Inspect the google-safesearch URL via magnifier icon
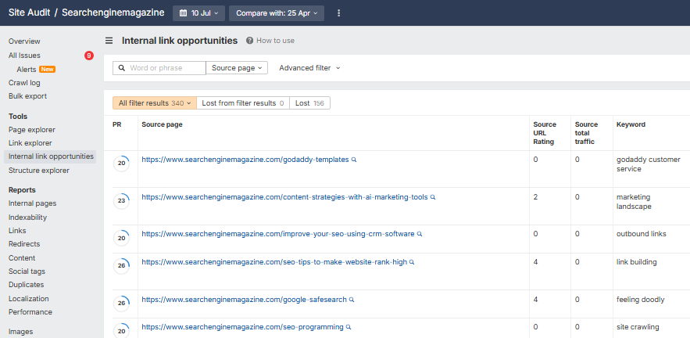 352,300
